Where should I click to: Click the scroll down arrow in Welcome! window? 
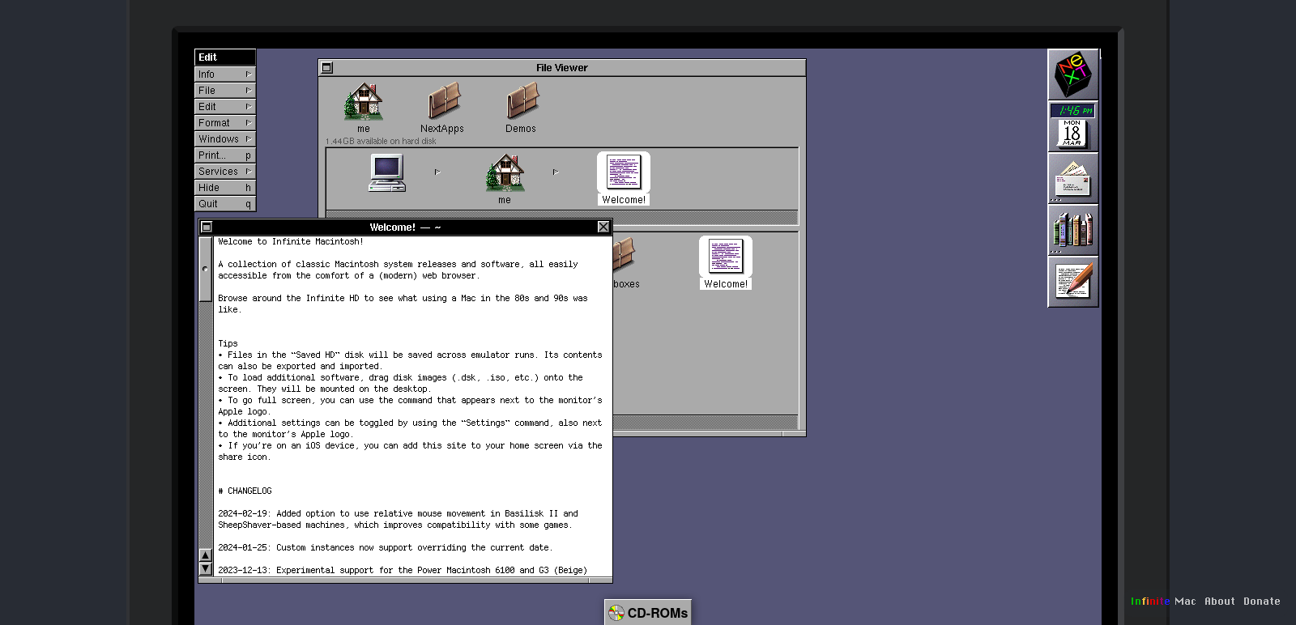tap(205, 568)
